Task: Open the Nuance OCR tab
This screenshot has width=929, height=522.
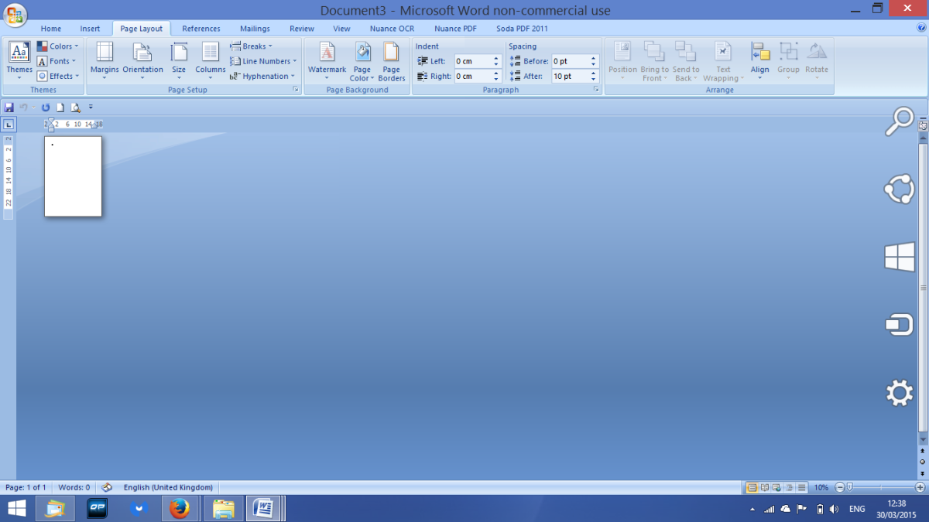Action: [x=393, y=29]
